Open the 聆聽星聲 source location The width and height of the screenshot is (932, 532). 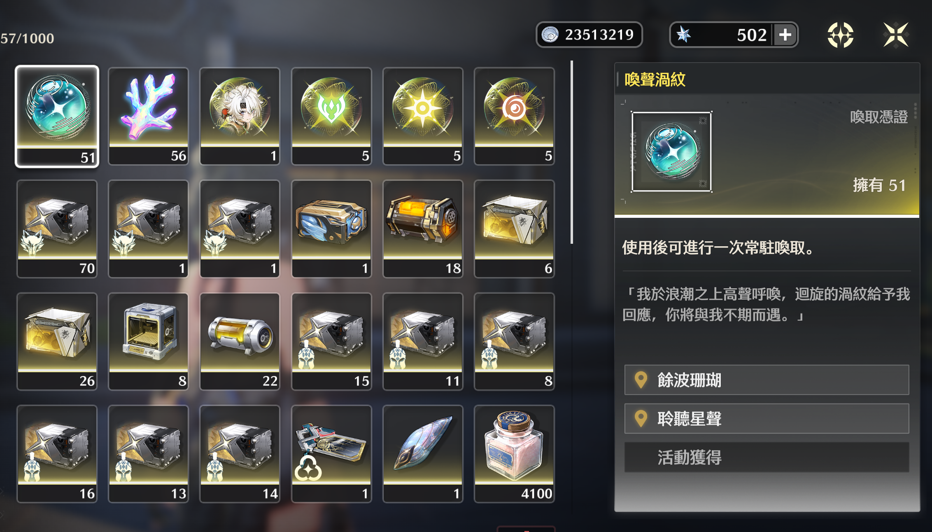tap(767, 418)
